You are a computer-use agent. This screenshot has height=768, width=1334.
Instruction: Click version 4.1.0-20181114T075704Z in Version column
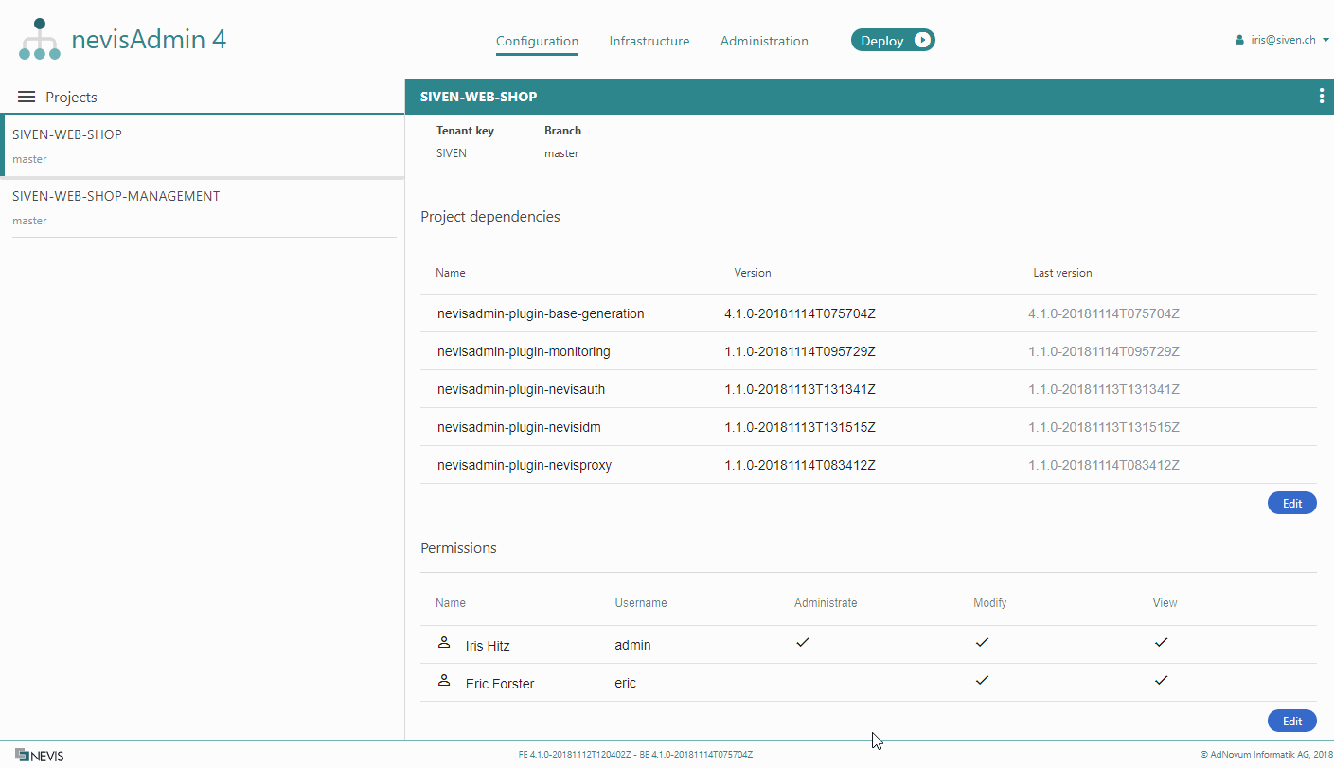point(800,313)
